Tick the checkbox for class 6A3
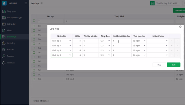This screenshot has width=185, height=105. [34, 35]
